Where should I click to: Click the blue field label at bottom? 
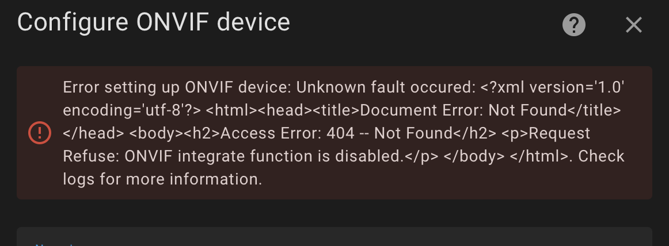tap(55, 244)
